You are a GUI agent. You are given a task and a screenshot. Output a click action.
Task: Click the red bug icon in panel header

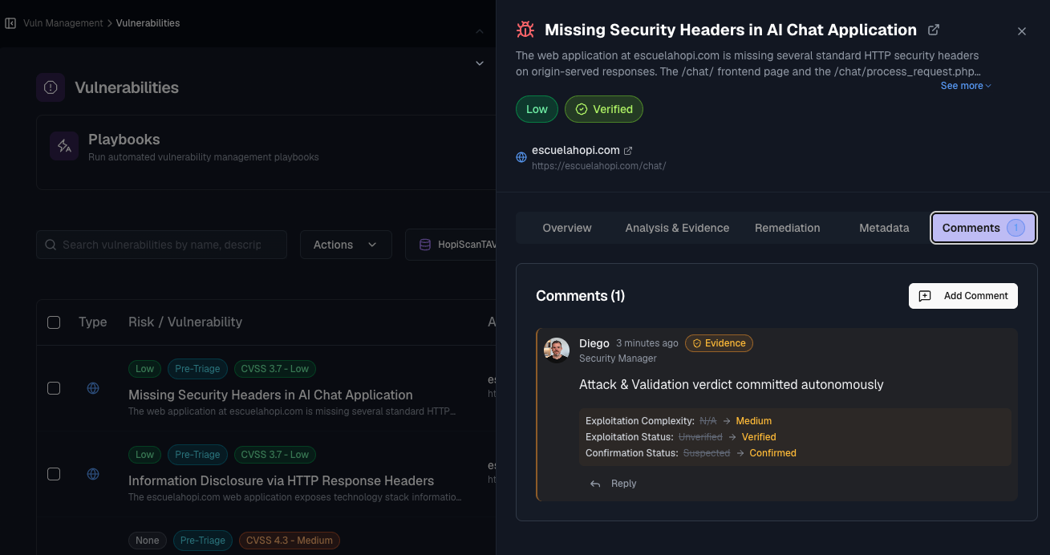525,30
